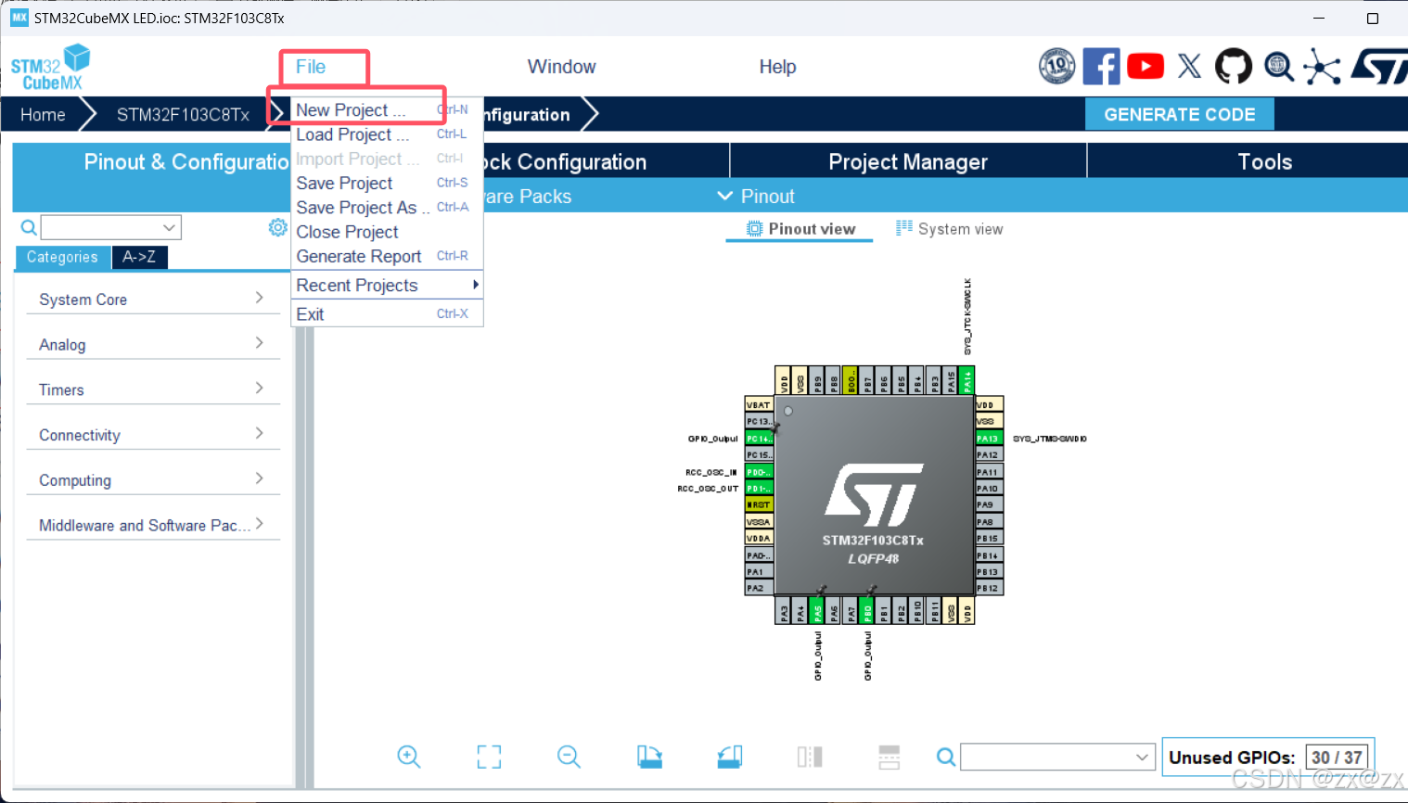The image size is (1408, 803).
Task: Click the green PA13 pin
Action: (989, 439)
